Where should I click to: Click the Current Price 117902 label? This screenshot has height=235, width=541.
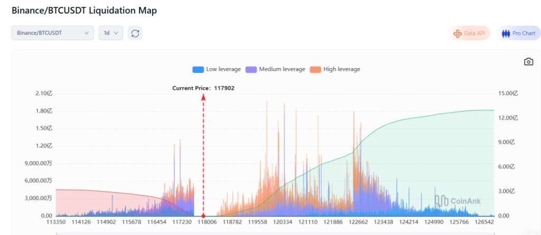pyautogui.click(x=203, y=88)
